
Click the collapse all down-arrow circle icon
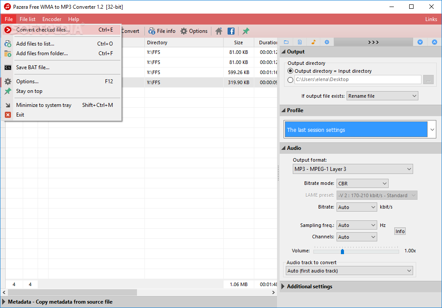coord(420,42)
